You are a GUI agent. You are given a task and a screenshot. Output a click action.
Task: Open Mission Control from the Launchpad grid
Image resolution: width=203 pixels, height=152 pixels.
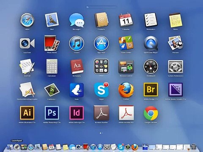click(126, 67)
